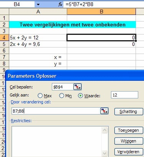Image resolution: width=144 pixels, height=157 pixels.
Task: Click cell B5 showing 0
Action: click(x=101, y=44)
